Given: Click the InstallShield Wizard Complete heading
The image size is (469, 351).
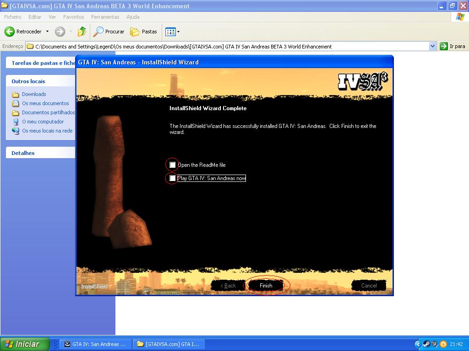Looking at the screenshot, I should coord(208,108).
